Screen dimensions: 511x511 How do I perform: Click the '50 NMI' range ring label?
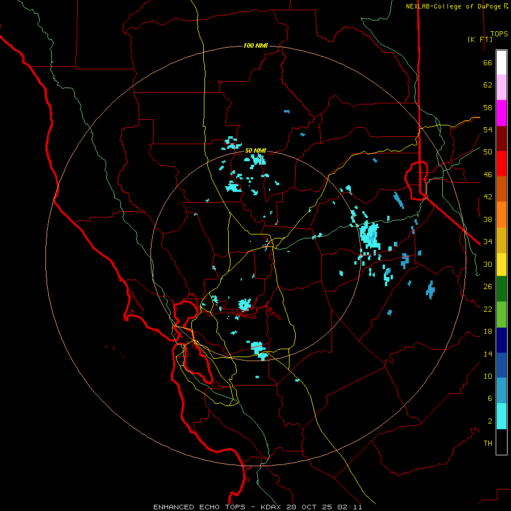tap(256, 150)
